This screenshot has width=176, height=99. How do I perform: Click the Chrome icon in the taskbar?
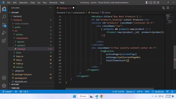click(x=102, y=96)
